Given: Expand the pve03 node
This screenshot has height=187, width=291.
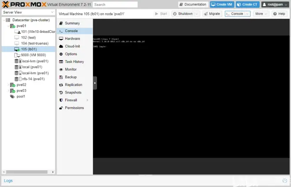Looking at the screenshot, I should coord(8,91).
